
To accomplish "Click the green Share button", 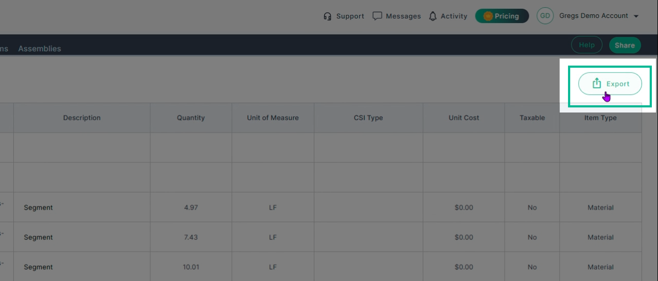I will (625, 45).
